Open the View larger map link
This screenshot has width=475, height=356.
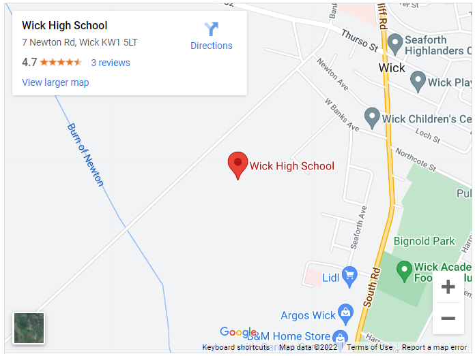pos(55,82)
